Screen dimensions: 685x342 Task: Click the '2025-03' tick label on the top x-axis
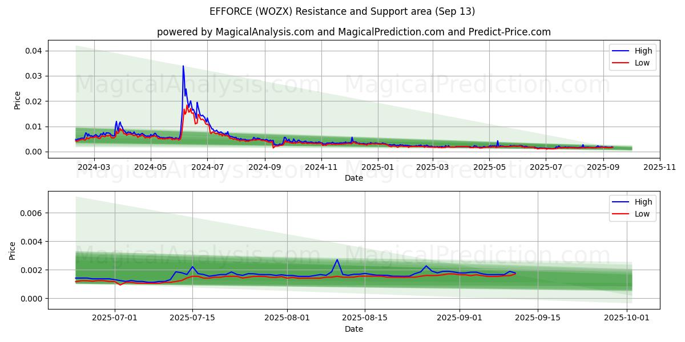click(x=433, y=168)
